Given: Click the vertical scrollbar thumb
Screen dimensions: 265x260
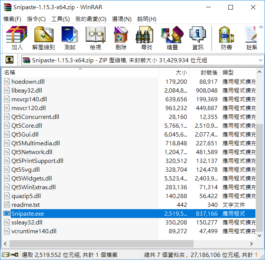Looking at the screenshot, I should pos(259,178).
